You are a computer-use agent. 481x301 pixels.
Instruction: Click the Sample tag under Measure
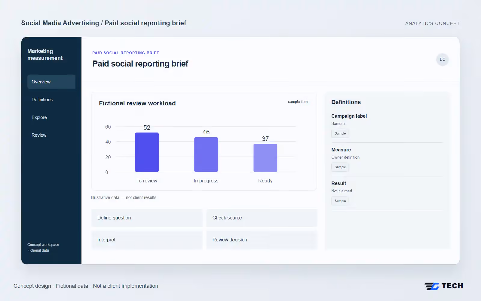tap(340, 167)
